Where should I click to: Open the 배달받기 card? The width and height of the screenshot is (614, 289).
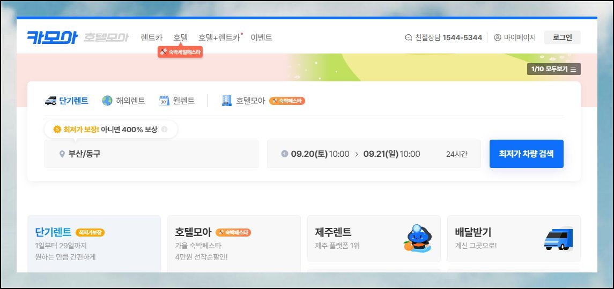(x=514, y=239)
